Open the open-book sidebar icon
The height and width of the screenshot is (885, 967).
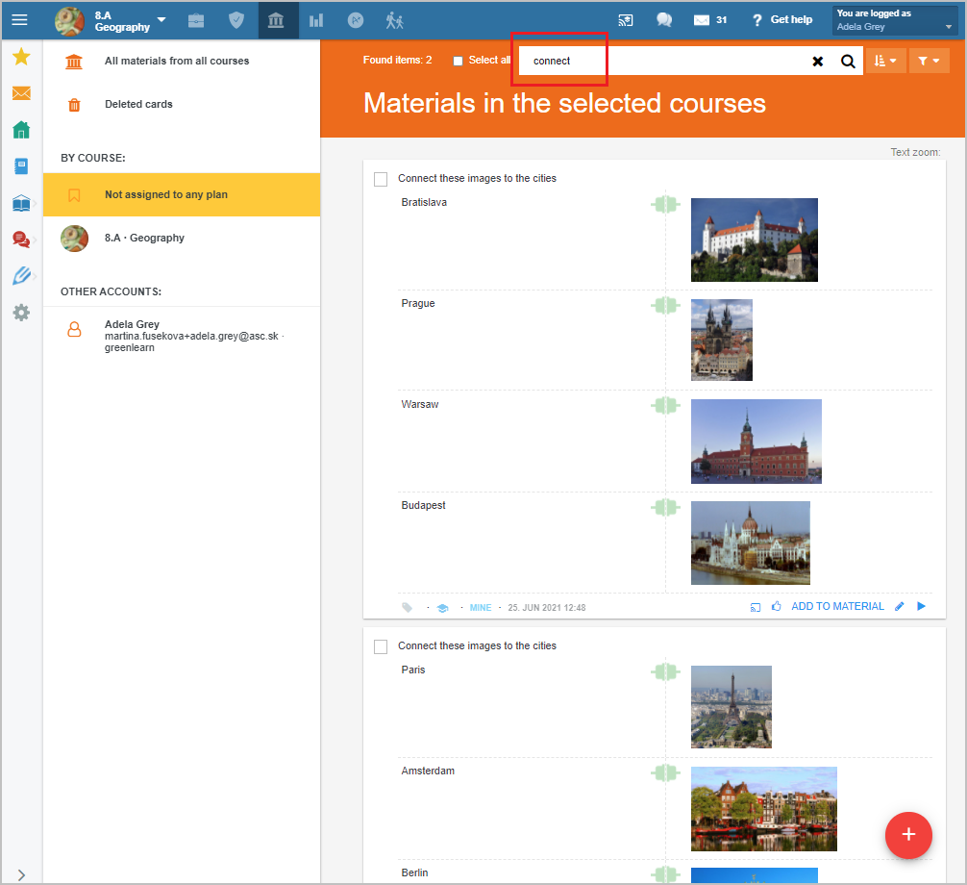21,203
